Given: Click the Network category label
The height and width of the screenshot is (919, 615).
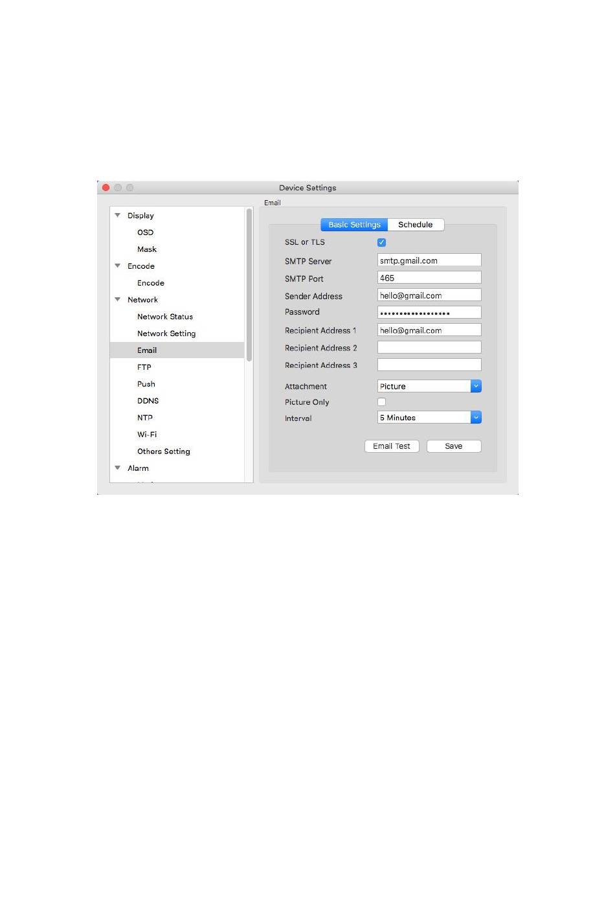Looking at the screenshot, I should click(x=142, y=300).
